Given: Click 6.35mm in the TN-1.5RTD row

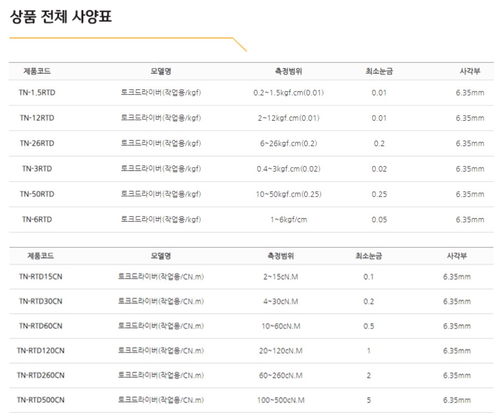Looking at the screenshot, I should (x=470, y=93).
